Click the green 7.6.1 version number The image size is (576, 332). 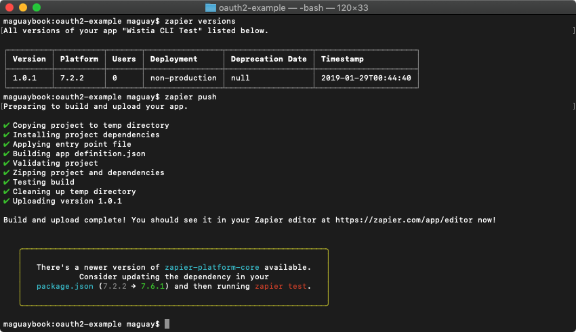click(152, 286)
